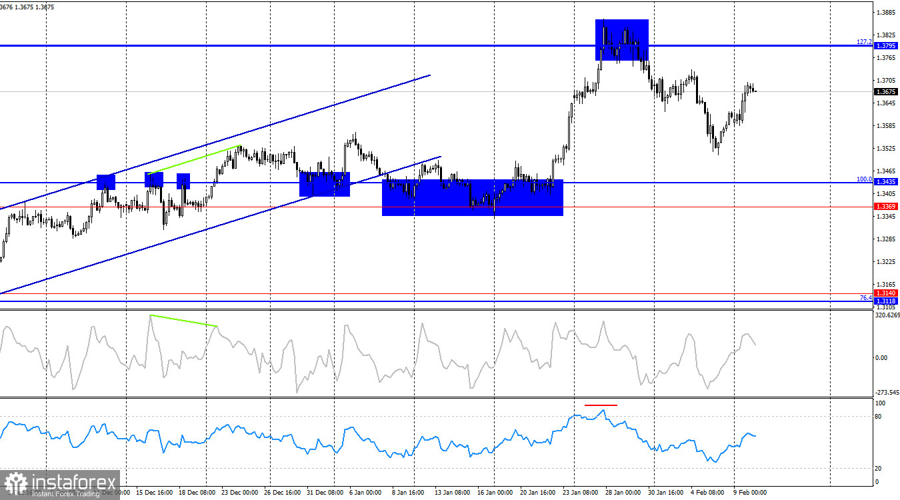Screen dimensions: 900x500
Task: Click the 15 Dec 16:00 time axis label
Action: click(x=156, y=491)
